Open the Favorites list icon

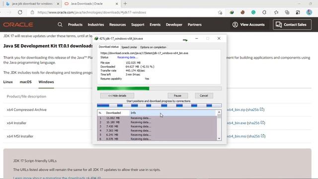point(276,12)
